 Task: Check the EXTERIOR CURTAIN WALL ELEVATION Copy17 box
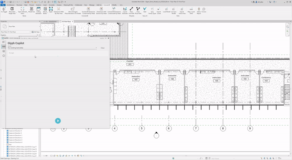[x=8, y=147]
